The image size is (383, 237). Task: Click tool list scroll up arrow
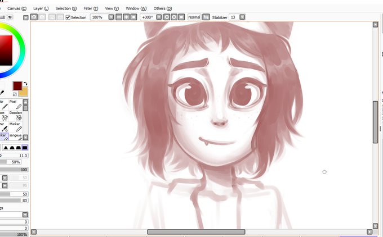pos(25,102)
